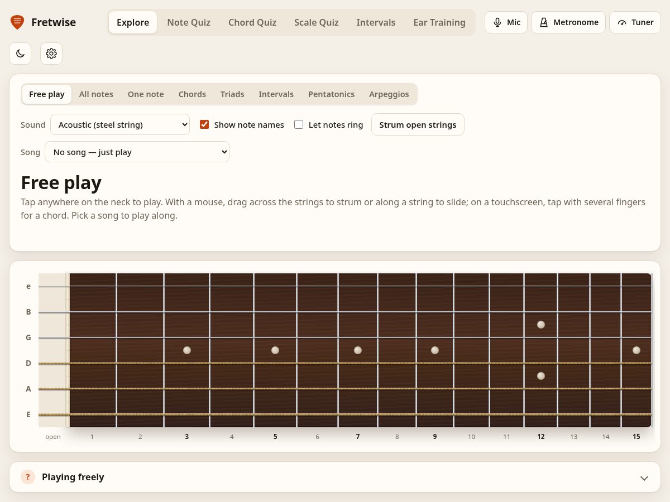This screenshot has height=502, width=670.
Task: Click the Free play heading
Action: pyautogui.click(x=61, y=183)
